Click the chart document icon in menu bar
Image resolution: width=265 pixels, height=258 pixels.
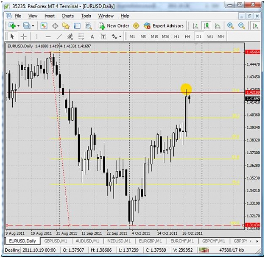click(8, 16)
